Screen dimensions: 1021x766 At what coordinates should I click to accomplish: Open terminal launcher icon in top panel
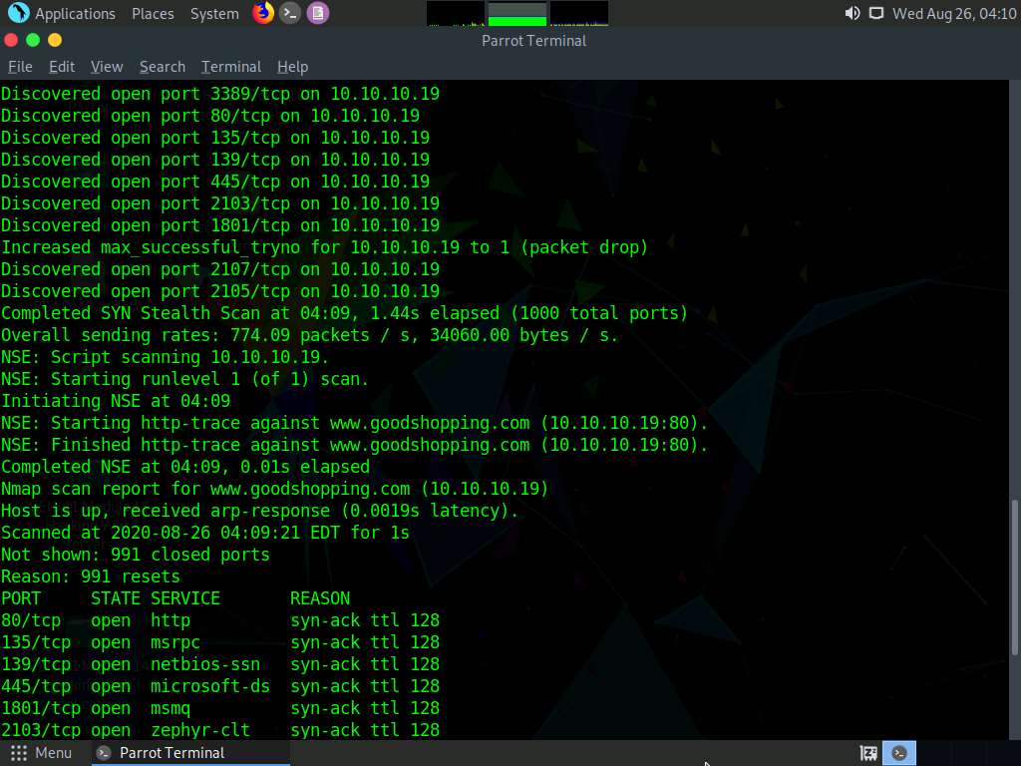pos(290,13)
